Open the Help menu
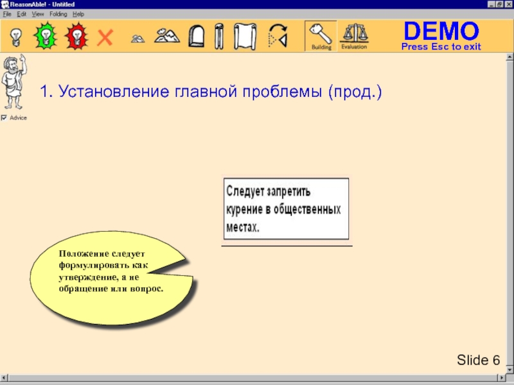514x385 pixels. point(78,14)
